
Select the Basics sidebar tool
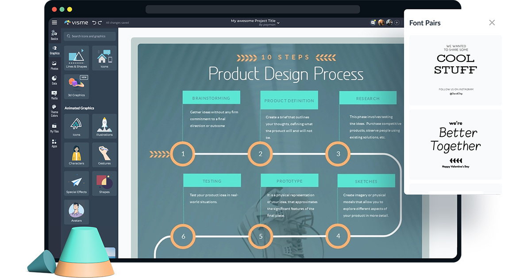tap(54, 36)
